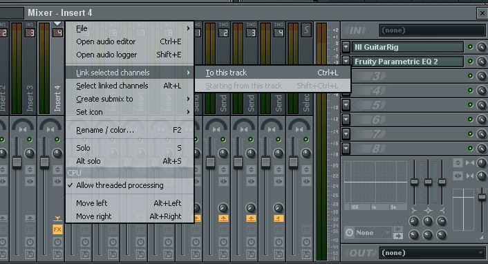
Task: Mute the Insert 4 track
Action: tap(57, 140)
